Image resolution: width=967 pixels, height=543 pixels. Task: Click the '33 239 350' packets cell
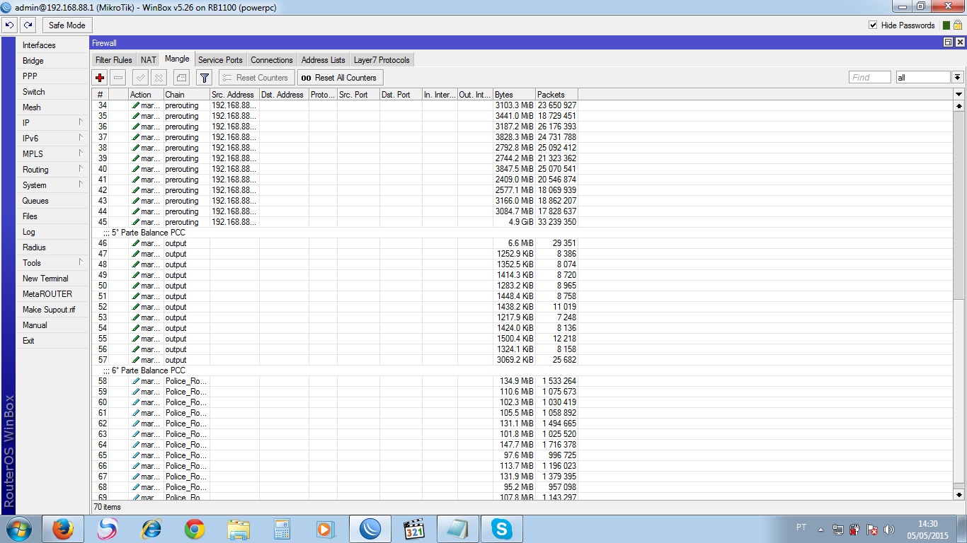coord(557,222)
